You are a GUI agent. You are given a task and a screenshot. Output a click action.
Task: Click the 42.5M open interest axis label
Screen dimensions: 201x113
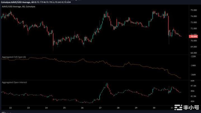coord(193,96)
